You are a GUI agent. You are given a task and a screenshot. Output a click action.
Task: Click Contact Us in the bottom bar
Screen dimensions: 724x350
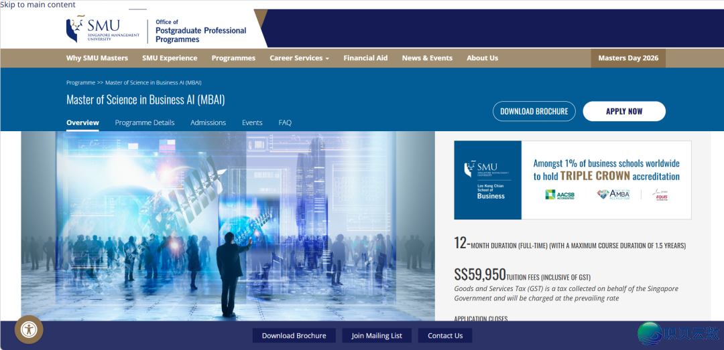445,335
